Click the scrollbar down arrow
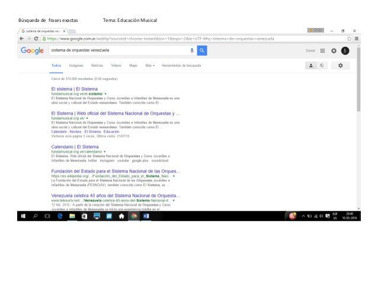 pyautogui.click(x=358, y=208)
